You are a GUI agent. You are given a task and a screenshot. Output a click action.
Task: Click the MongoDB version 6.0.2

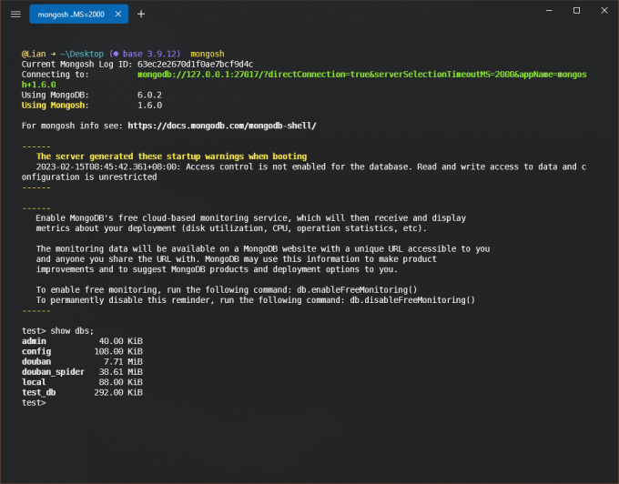click(149, 95)
